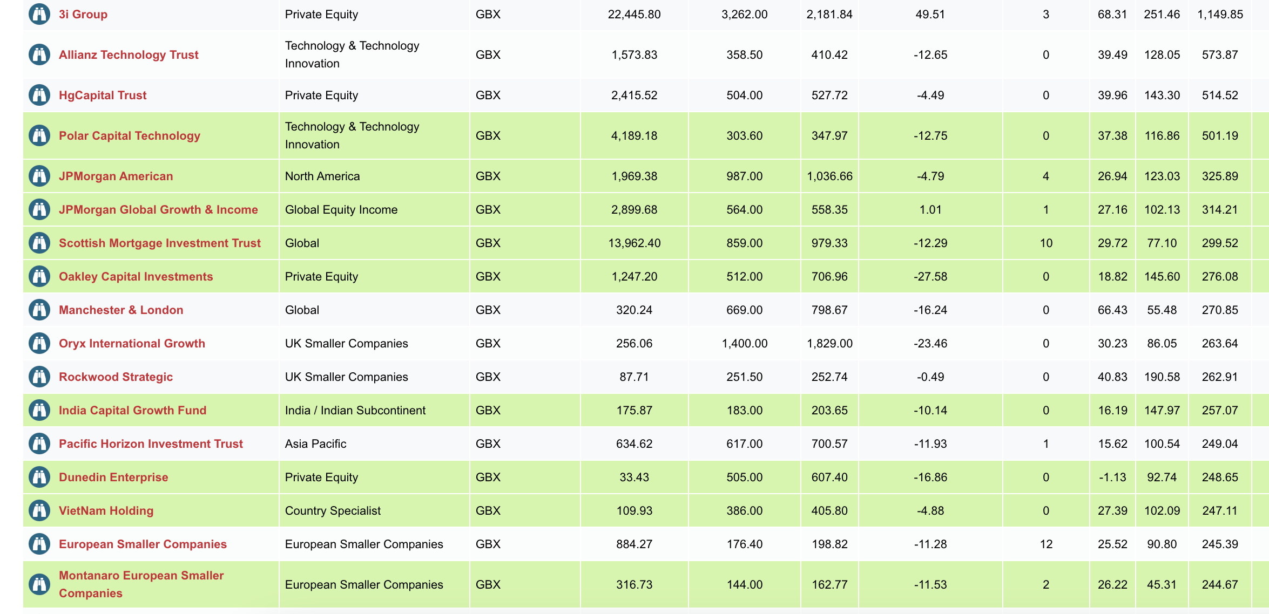1269x614 pixels.
Task: Click binoculars icon for JPMorgan Global Growth & Income
Action: (x=39, y=209)
